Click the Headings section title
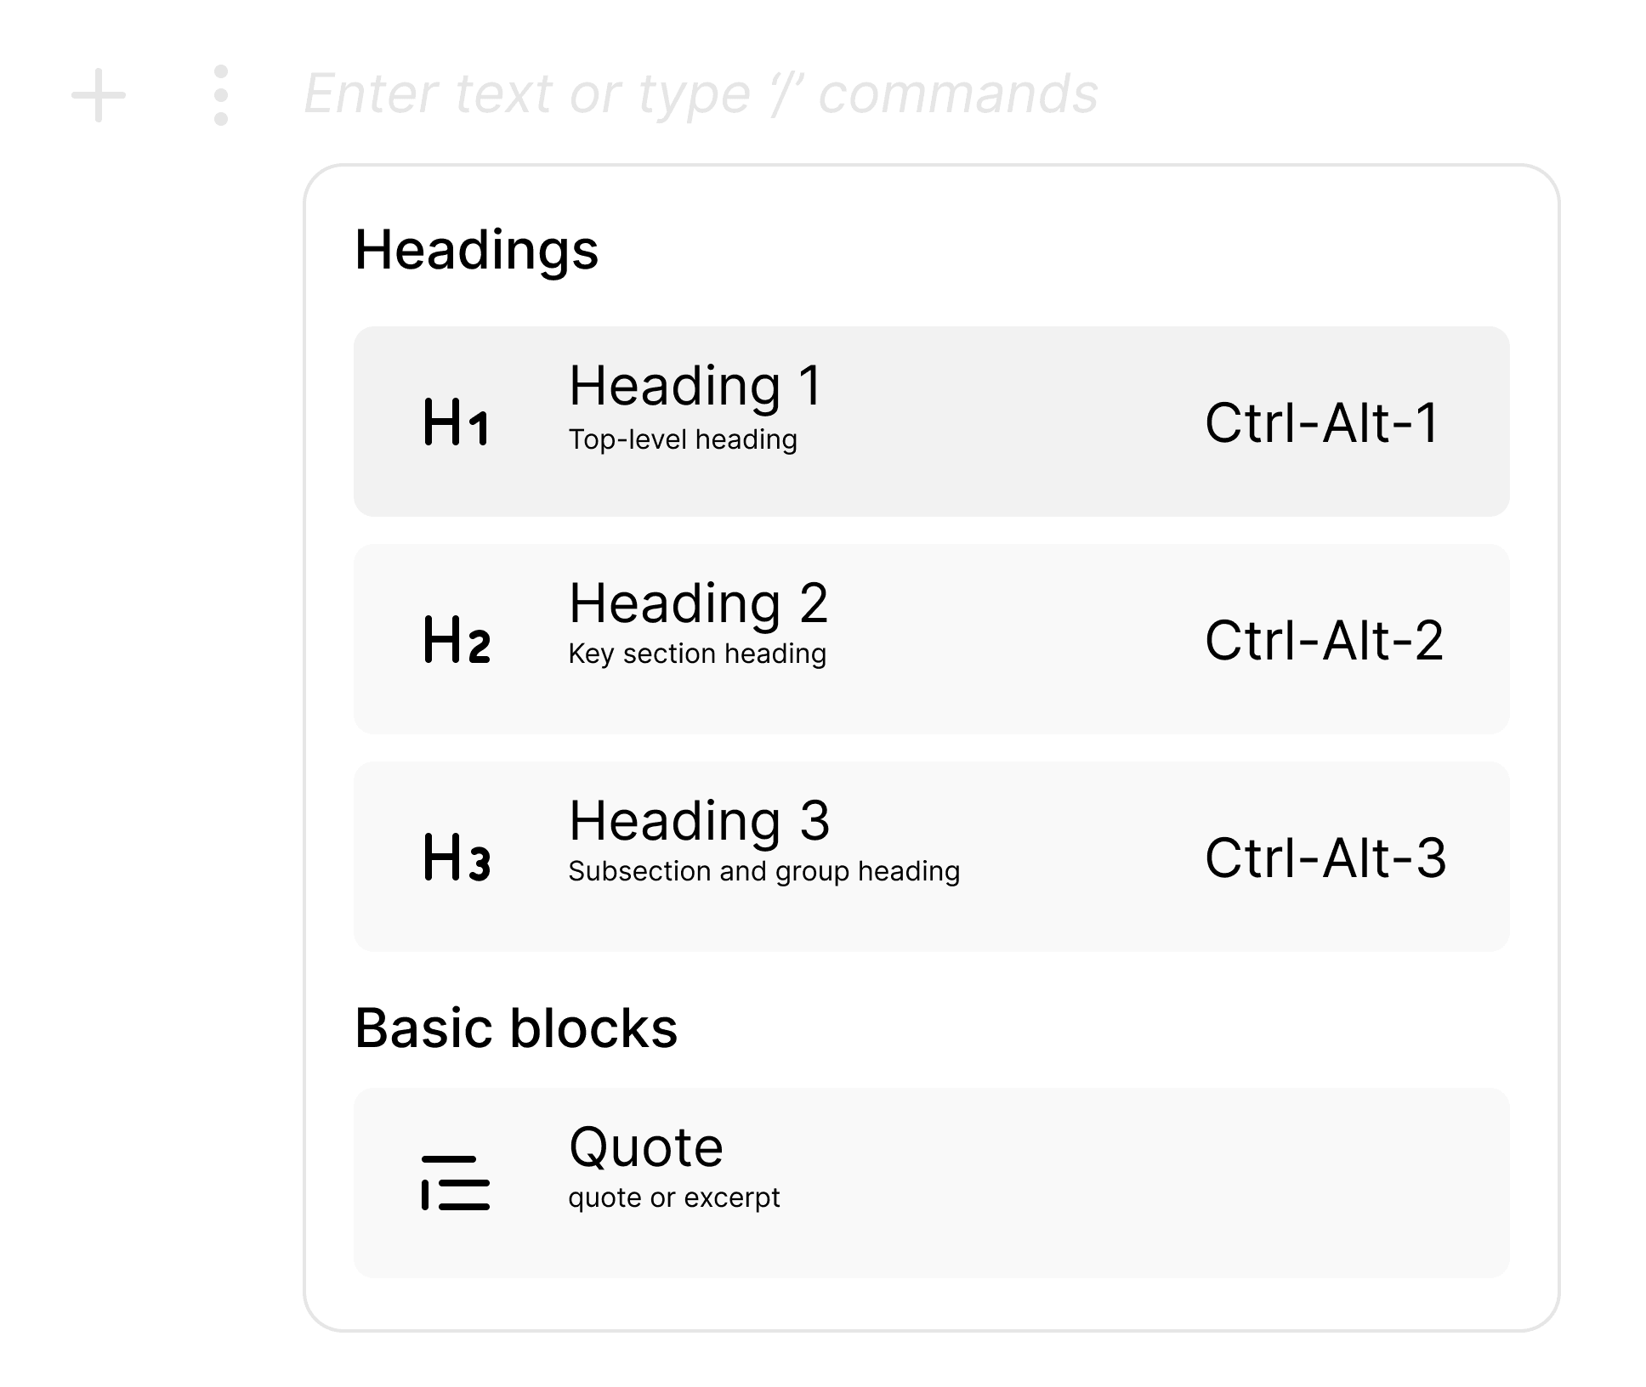Screen dimensions: 1646x1387 click(476, 250)
